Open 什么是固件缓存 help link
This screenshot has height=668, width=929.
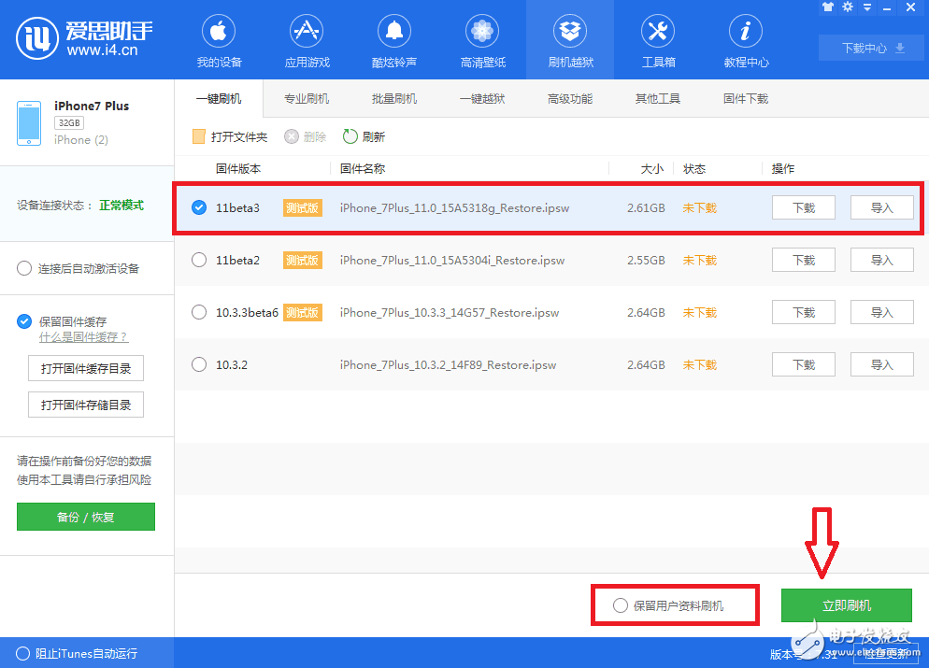click(83, 336)
